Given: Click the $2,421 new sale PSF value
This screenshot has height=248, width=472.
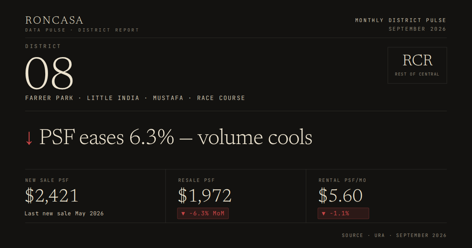Looking at the screenshot, I should pyautogui.click(x=52, y=196).
